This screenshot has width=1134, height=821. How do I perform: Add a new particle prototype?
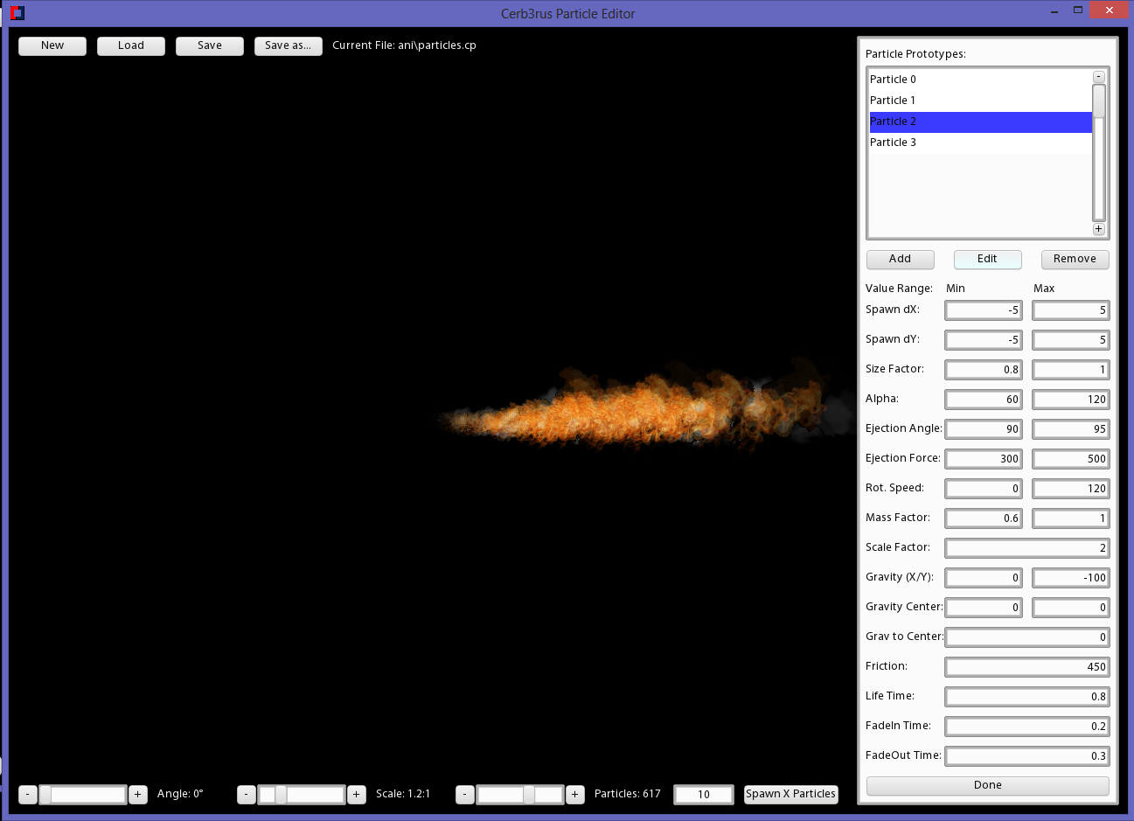[900, 259]
